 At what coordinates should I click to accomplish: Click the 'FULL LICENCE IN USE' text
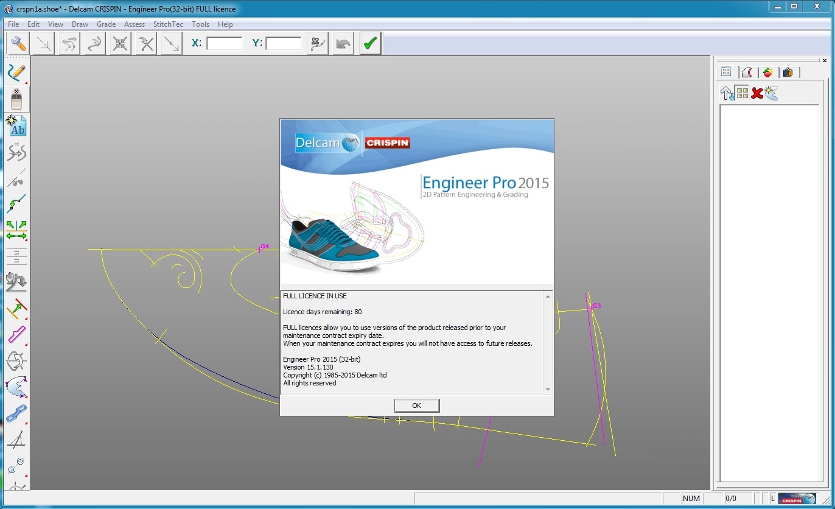pos(315,296)
